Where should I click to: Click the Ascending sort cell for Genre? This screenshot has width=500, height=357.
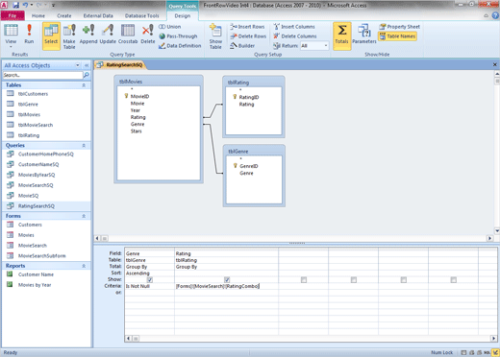pyautogui.click(x=150, y=274)
